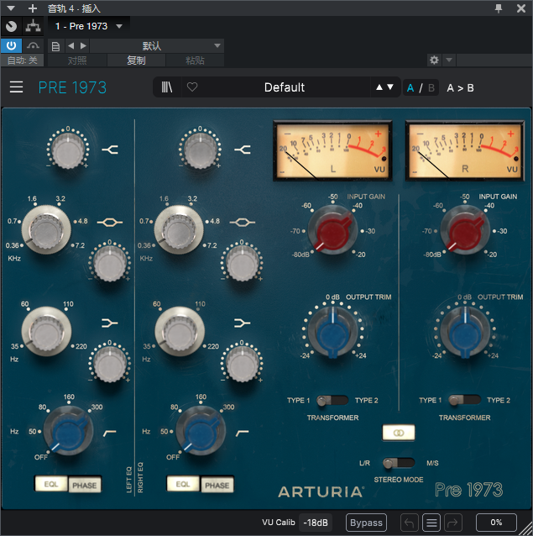
Task: Open the preset library browser icon
Action: click(167, 87)
